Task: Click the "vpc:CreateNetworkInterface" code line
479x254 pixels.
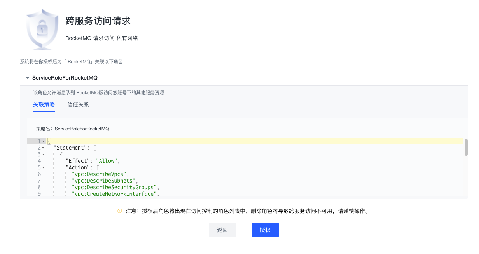Action: [115, 194]
